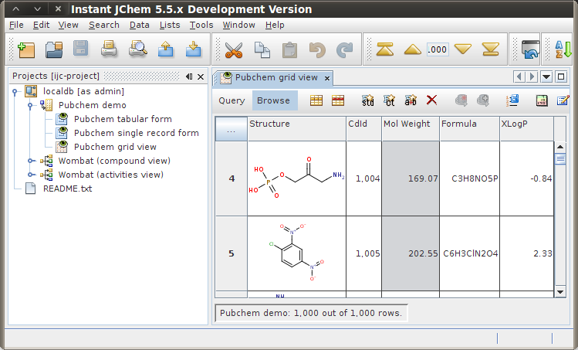Click the red X delete row icon
The height and width of the screenshot is (350, 578).
pyautogui.click(x=432, y=100)
